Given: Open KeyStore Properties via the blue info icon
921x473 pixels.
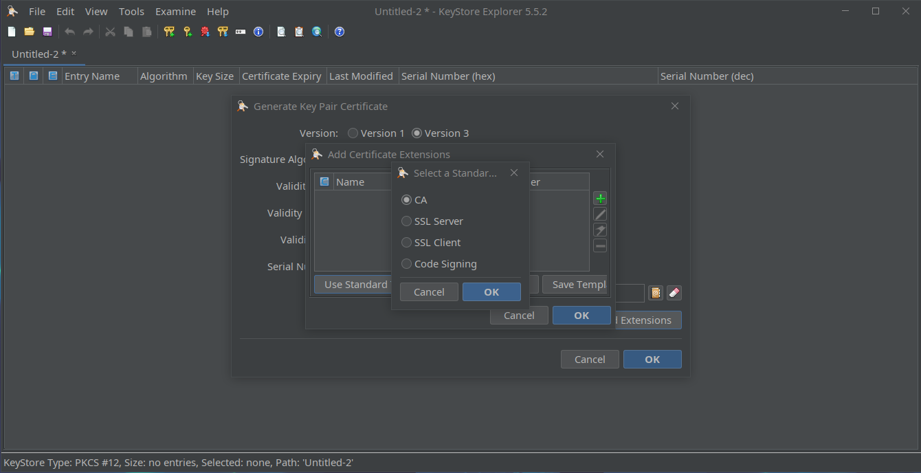Looking at the screenshot, I should [x=258, y=32].
